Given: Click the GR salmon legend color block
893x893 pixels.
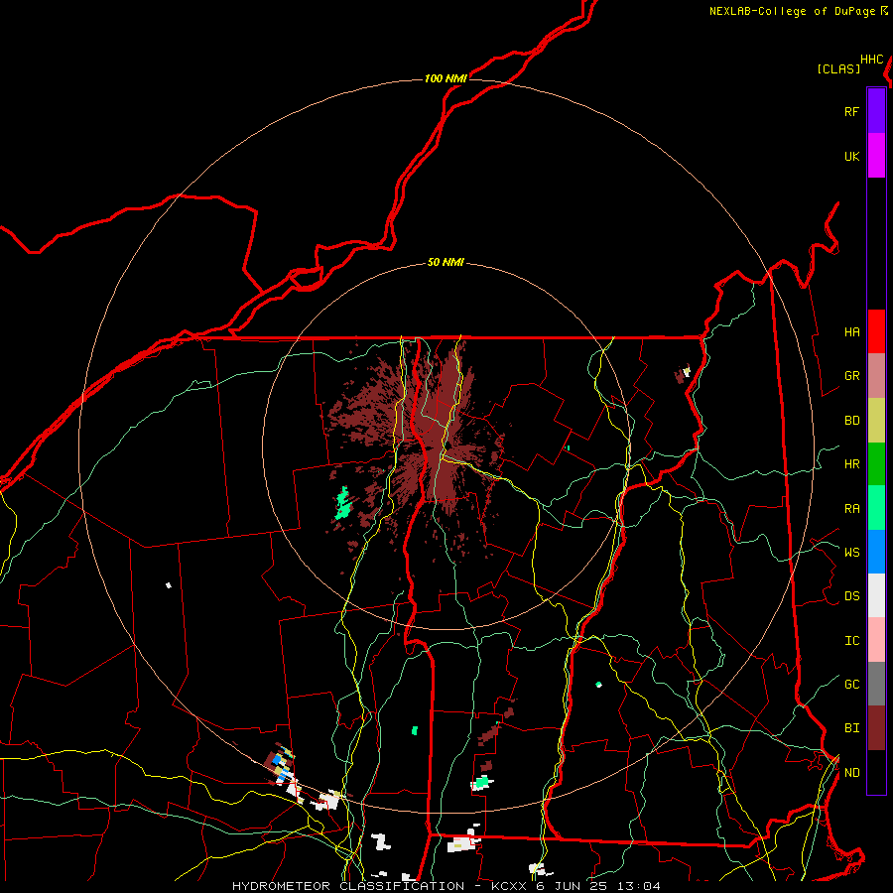Looking at the screenshot, I should point(876,376).
